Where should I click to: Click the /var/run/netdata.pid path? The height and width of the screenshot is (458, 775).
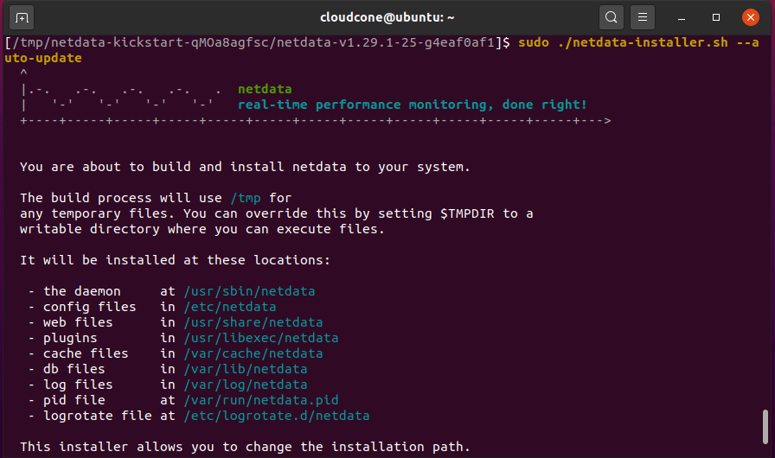pos(261,400)
